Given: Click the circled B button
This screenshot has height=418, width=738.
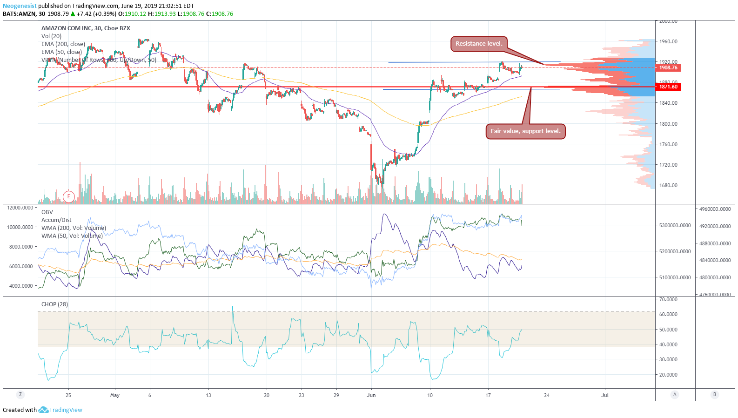Looking at the screenshot, I should point(715,395).
